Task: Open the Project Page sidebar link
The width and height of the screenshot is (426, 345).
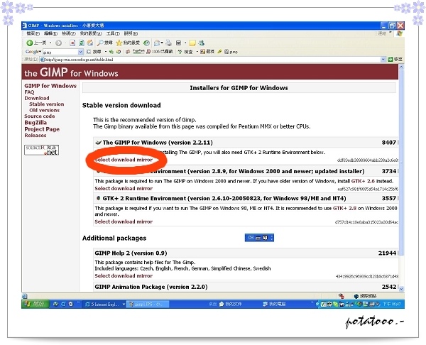Action: [42, 129]
